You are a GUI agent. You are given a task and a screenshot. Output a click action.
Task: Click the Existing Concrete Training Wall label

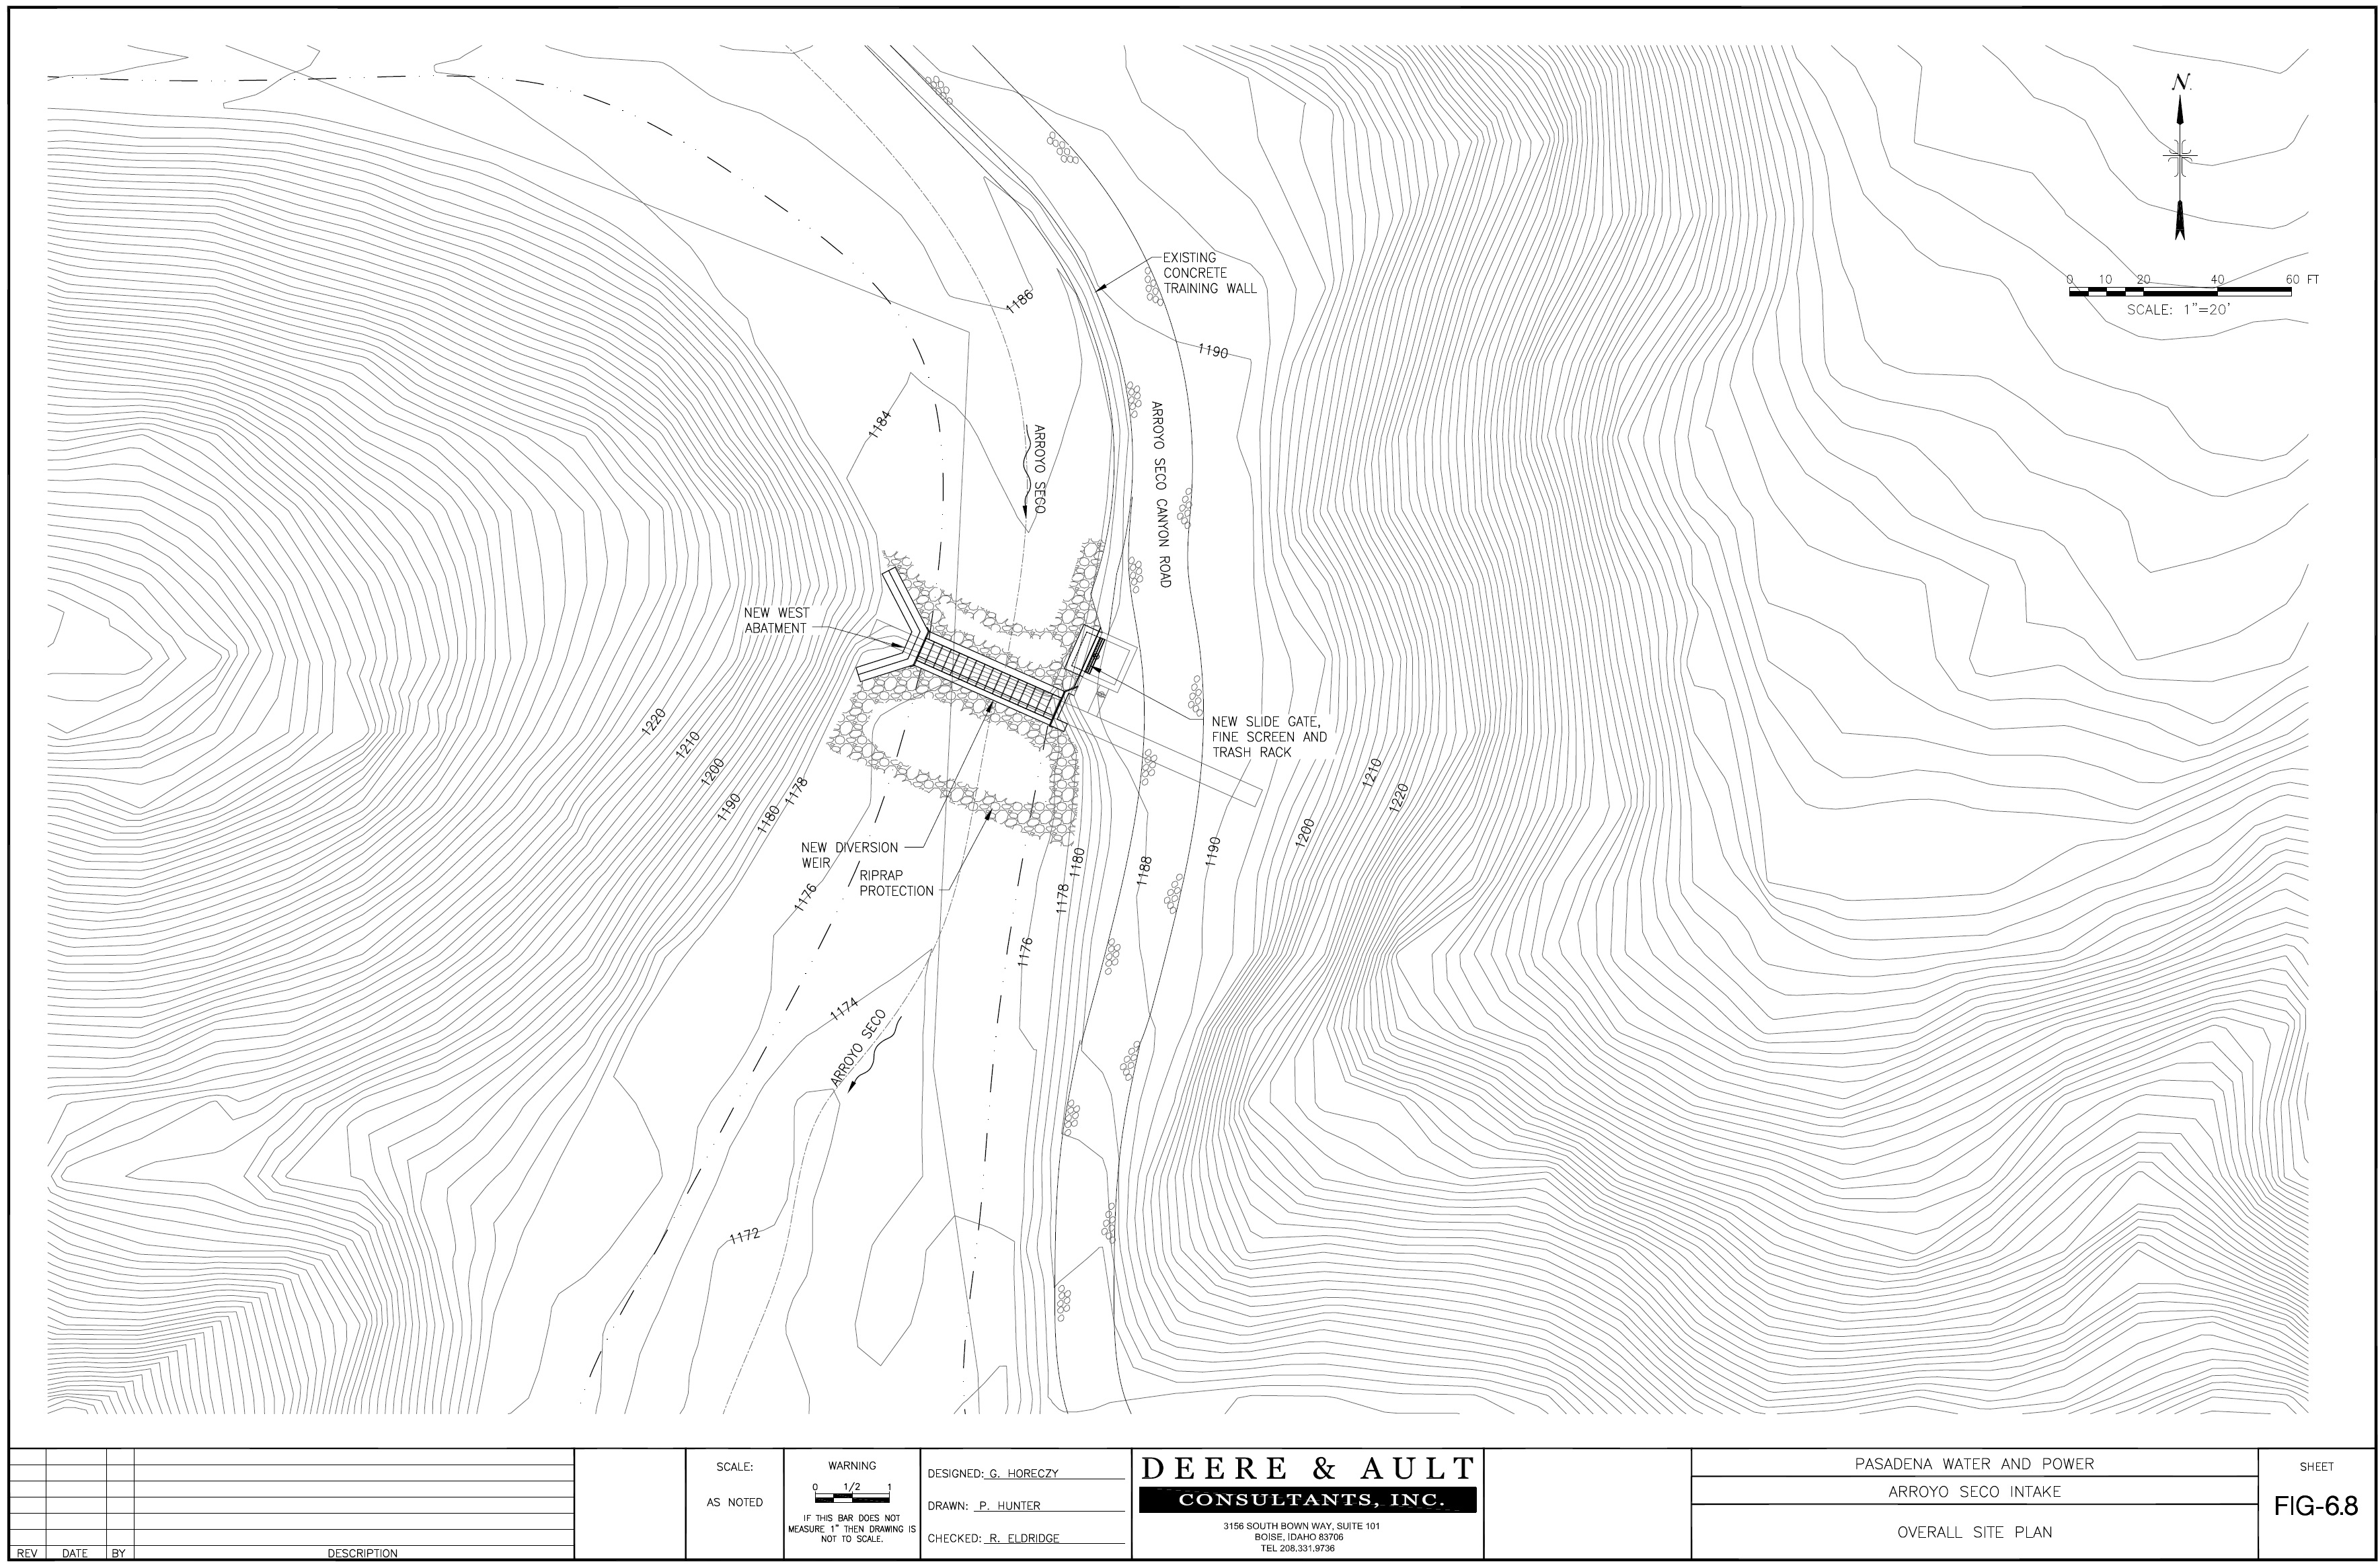click(1208, 273)
